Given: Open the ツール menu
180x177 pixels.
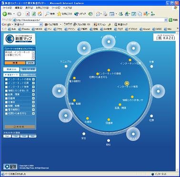Looking at the screenshot, I should click(56, 8).
